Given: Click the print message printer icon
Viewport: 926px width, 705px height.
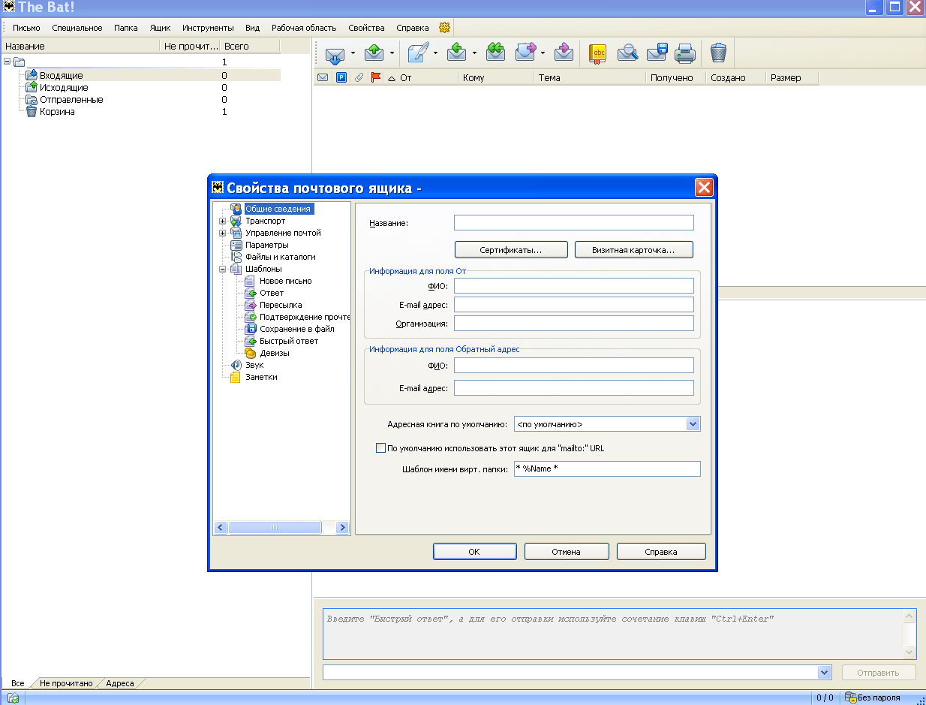Looking at the screenshot, I should (685, 53).
